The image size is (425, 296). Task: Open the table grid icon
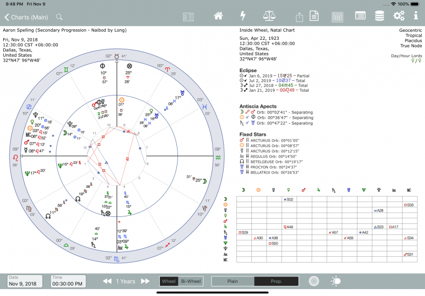[x=337, y=17]
